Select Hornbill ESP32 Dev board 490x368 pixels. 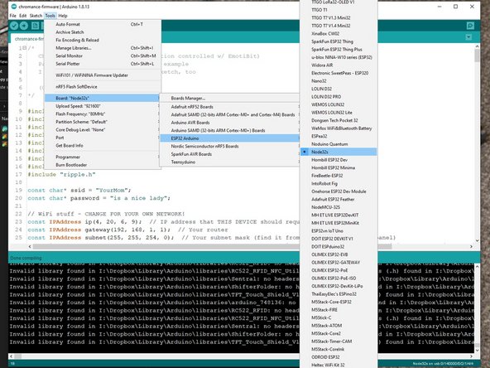point(339,160)
